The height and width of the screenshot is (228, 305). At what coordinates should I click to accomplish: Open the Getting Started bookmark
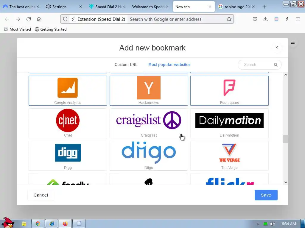51,29
